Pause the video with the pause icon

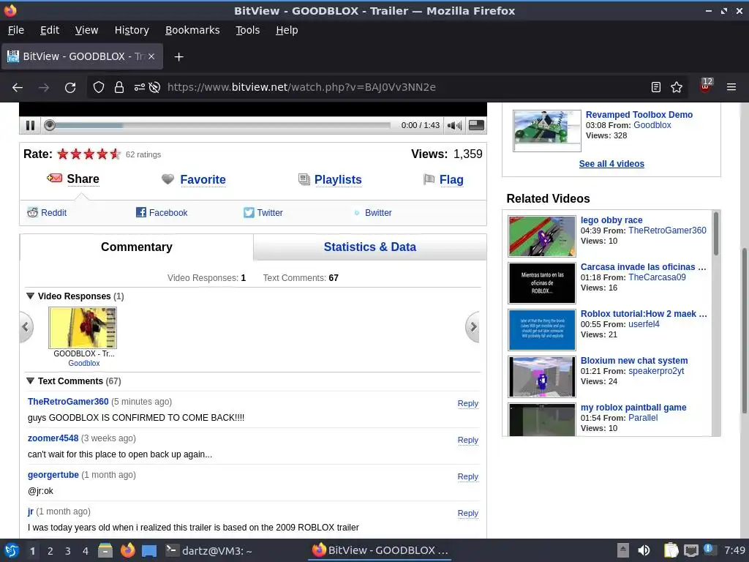(x=30, y=125)
